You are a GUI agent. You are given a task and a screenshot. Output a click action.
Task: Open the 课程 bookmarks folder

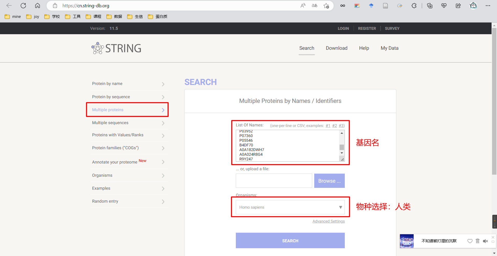pyautogui.click(x=93, y=17)
